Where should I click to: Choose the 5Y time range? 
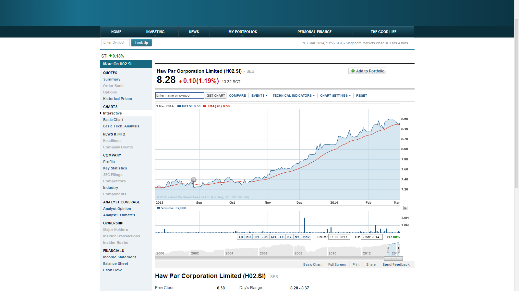point(297,237)
